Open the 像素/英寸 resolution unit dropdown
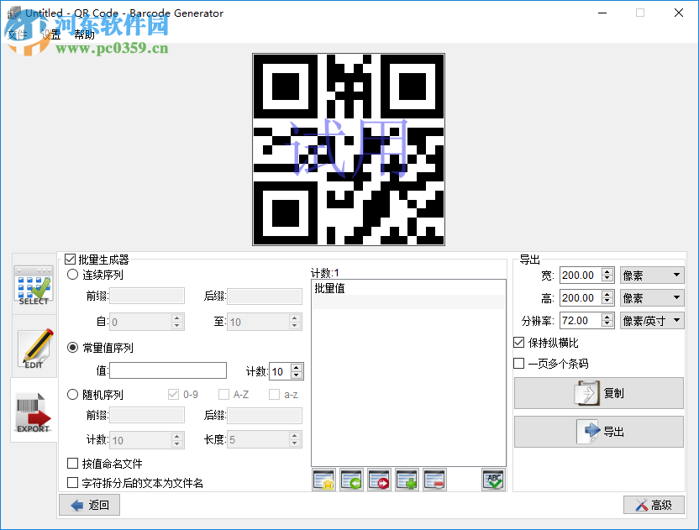This screenshot has width=699, height=530. (x=651, y=320)
